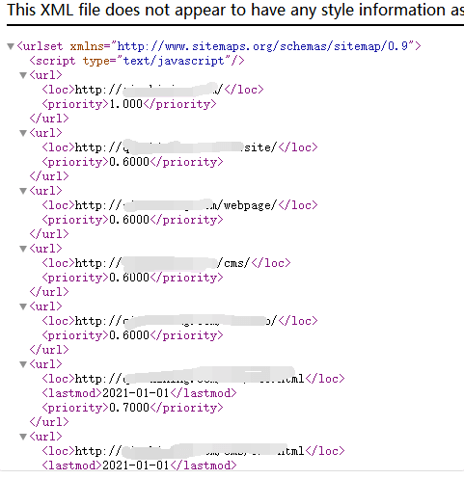The width and height of the screenshot is (464, 479).
Task: Click the priority 0.6000 line under the /webpage/ loc
Action: pyautogui.click(x=132, y=220)
